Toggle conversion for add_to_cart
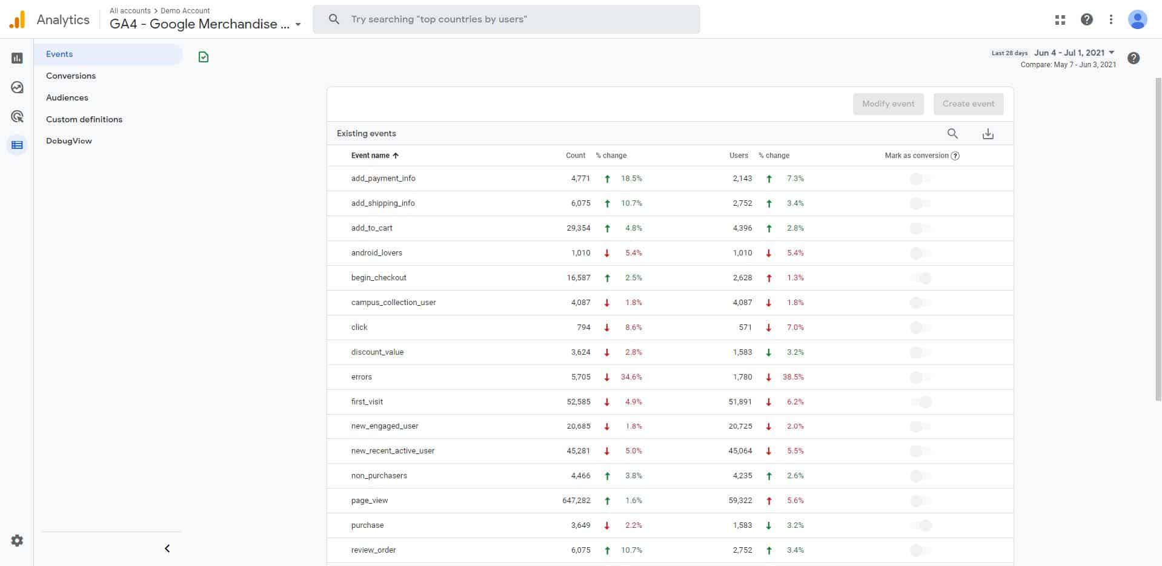 [x=920, y=229]
